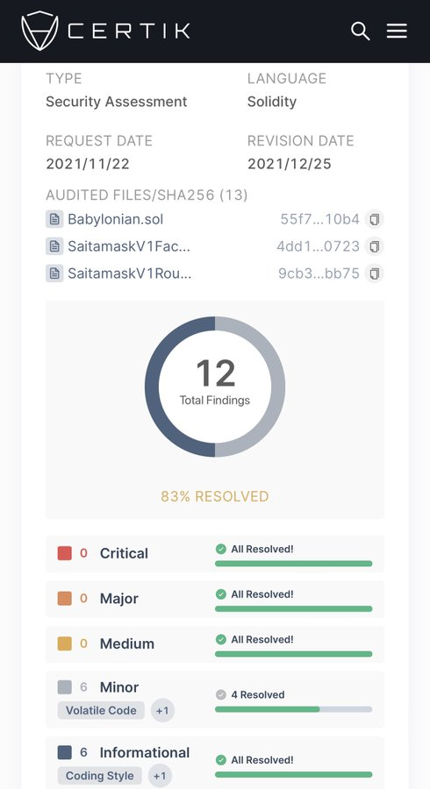Click the Minor 4 Resolved progress bar
Image resolution: width=430 pixels, height=789 pixels.
point(294,709)
